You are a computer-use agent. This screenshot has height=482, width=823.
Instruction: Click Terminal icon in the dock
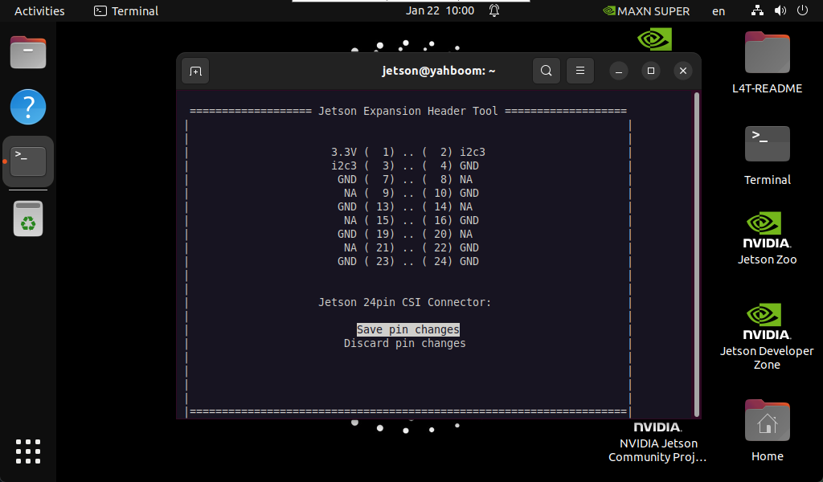tap(28, 161)
